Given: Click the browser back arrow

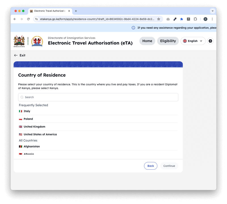Looking at the screenshot, I should 15,19.
